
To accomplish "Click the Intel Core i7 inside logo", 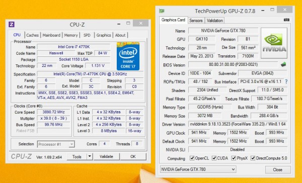I will click(x=128, y=56).
